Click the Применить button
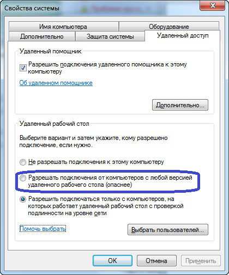Viewport: 229px width, 275px height. tap(201, 261)
